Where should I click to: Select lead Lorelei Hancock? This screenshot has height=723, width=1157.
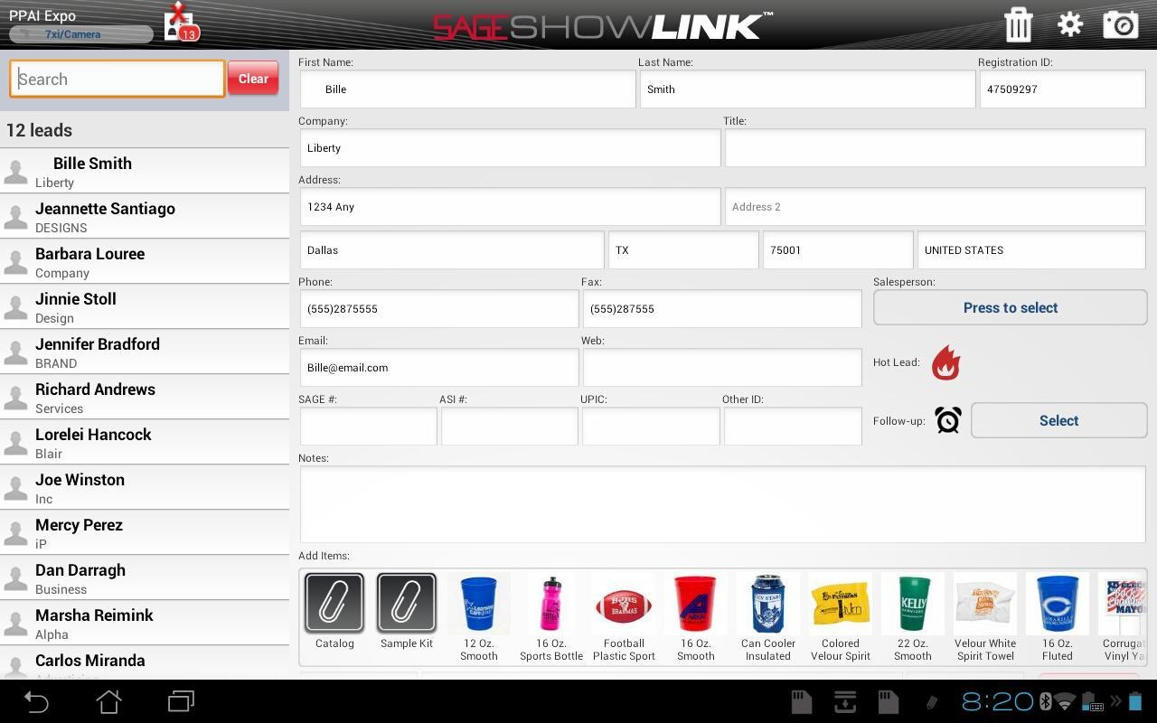(x=145, y=442)
